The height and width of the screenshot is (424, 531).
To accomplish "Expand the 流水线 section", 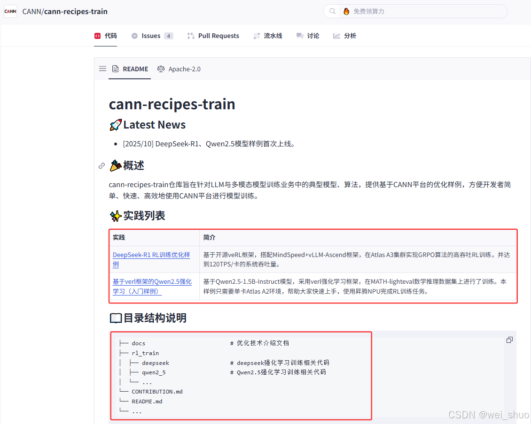I will (268, 35).
